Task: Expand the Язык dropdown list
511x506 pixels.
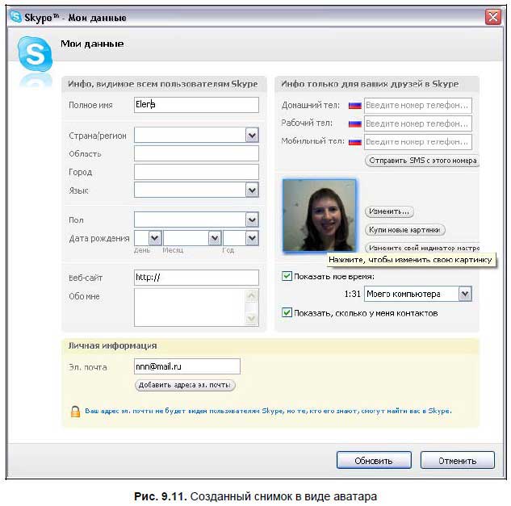Action: tap(252, 190)
